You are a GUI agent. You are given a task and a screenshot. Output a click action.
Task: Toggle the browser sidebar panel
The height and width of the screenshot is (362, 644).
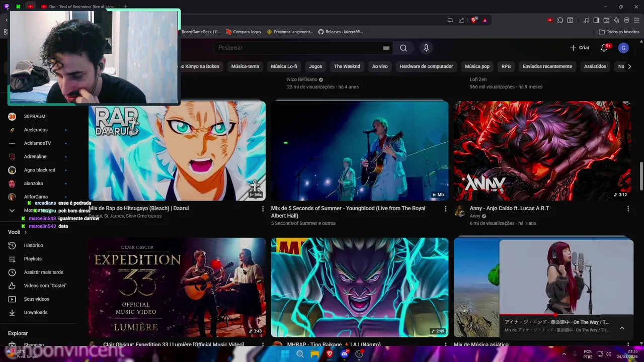click(x=596, y=20)
